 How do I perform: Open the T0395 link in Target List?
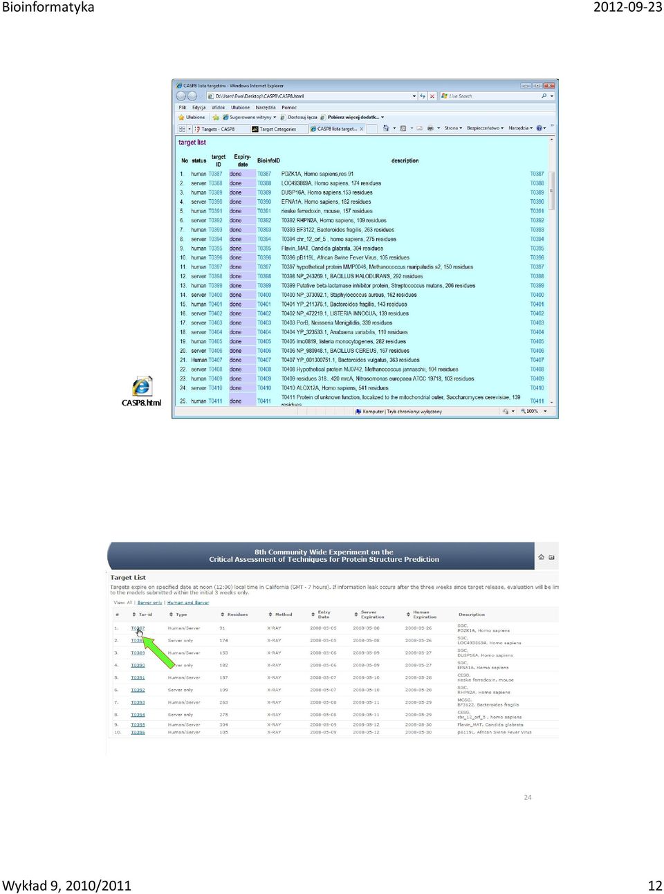(x=138, y=725)
